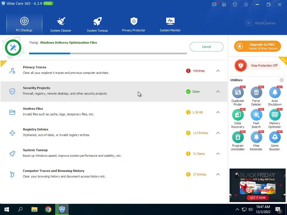Click the System Tuneup rocket icon
Screen dimensions: 287x215
[12, 154]
